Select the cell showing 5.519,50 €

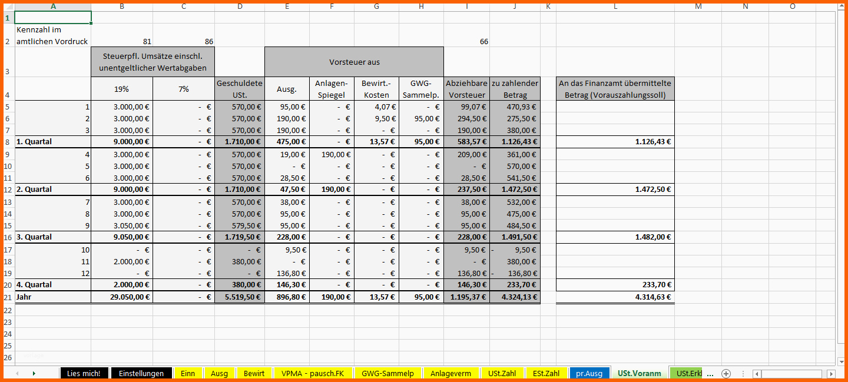pos(240,297)
